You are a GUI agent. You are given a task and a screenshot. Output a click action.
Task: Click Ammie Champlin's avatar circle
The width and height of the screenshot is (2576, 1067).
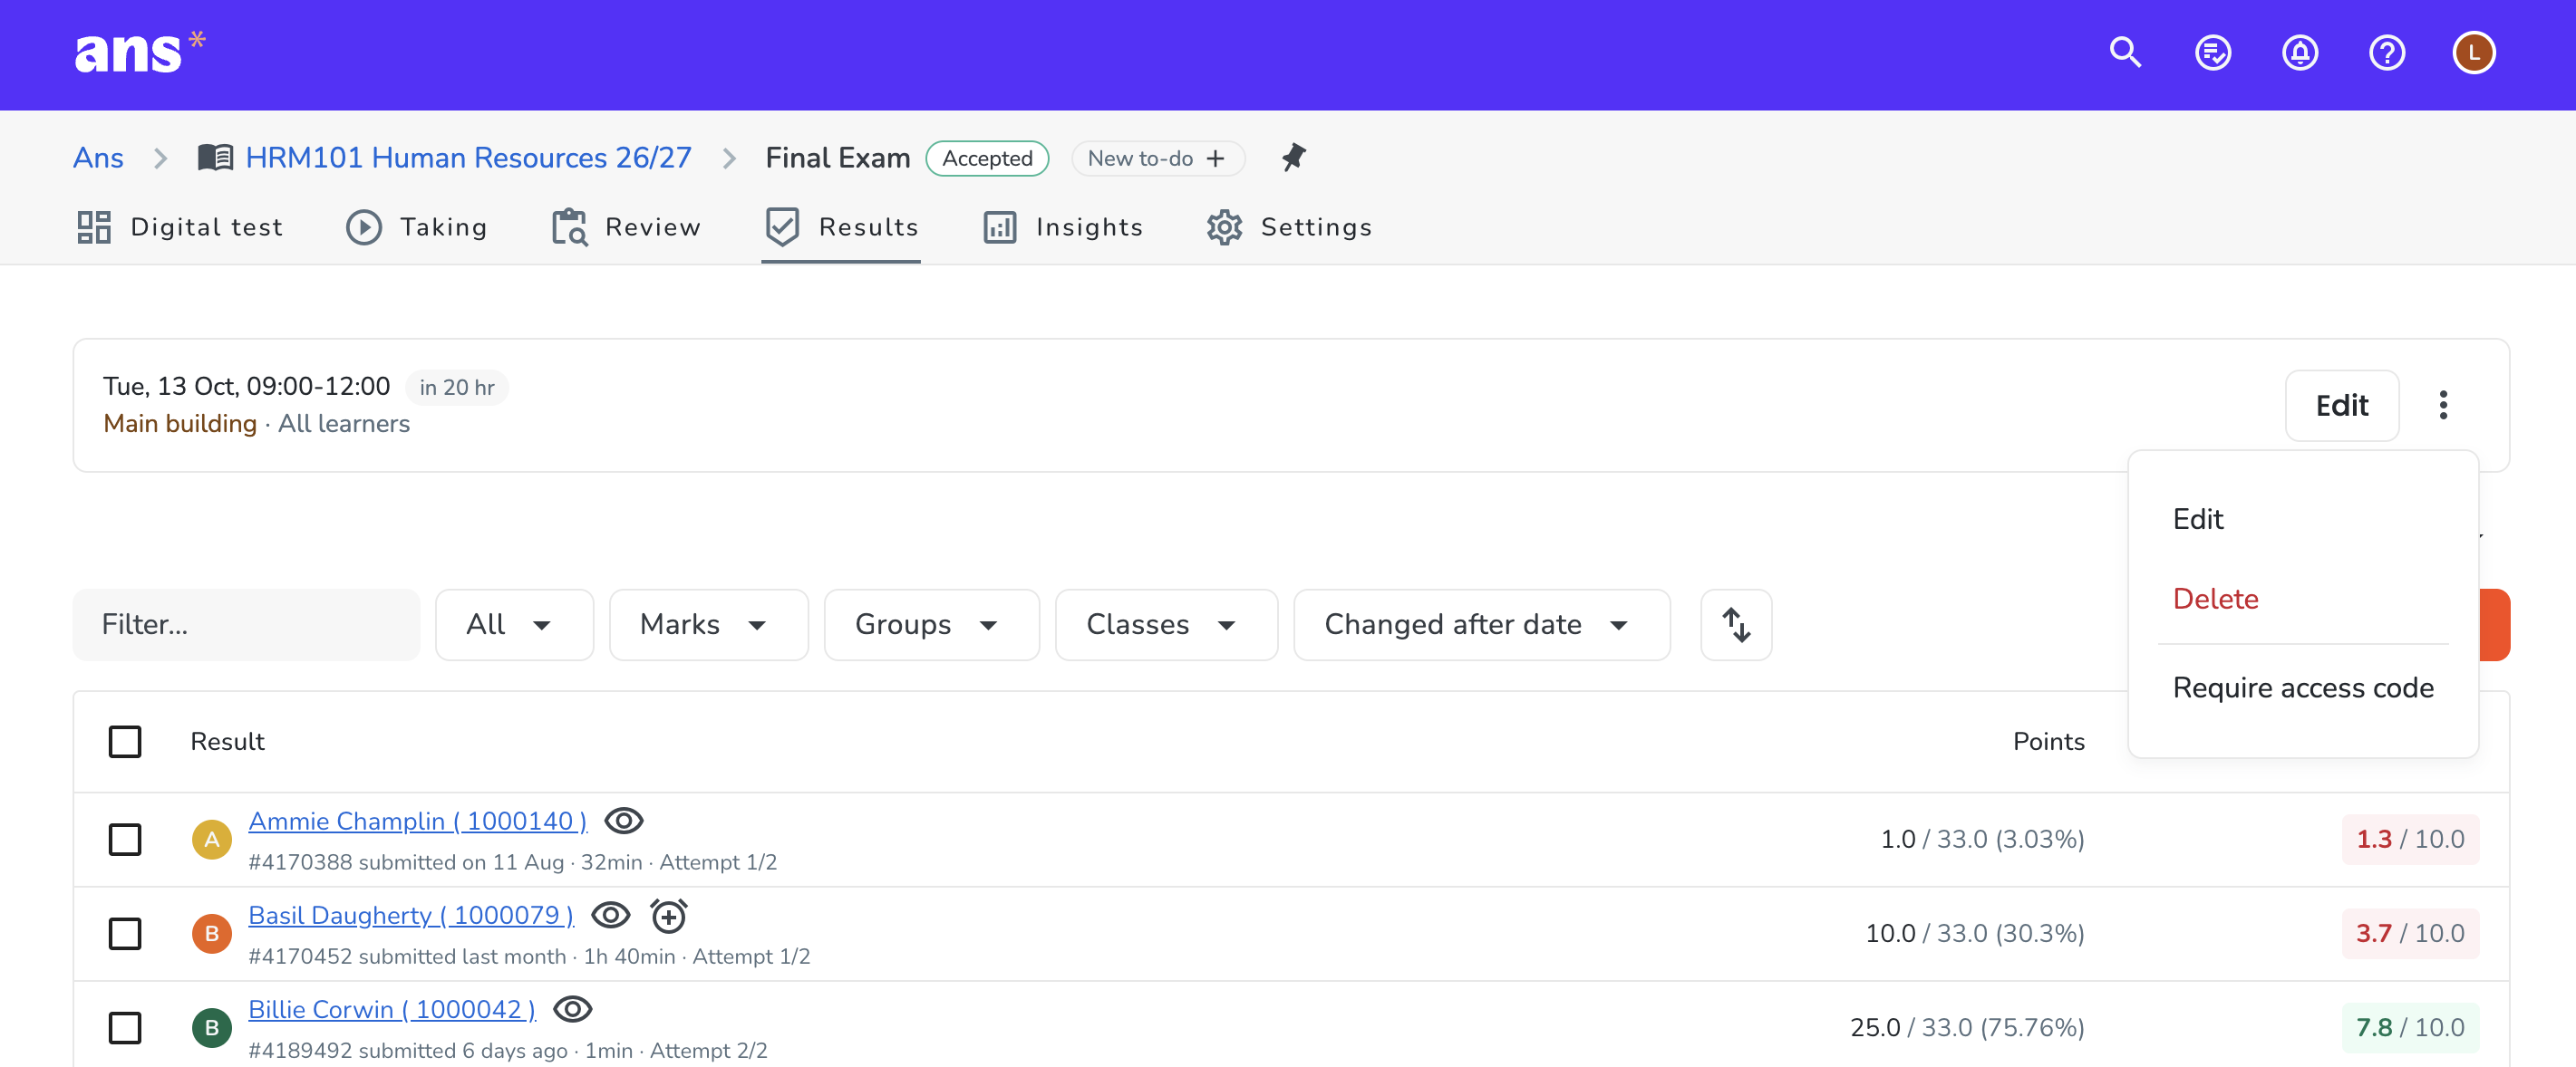212,840
